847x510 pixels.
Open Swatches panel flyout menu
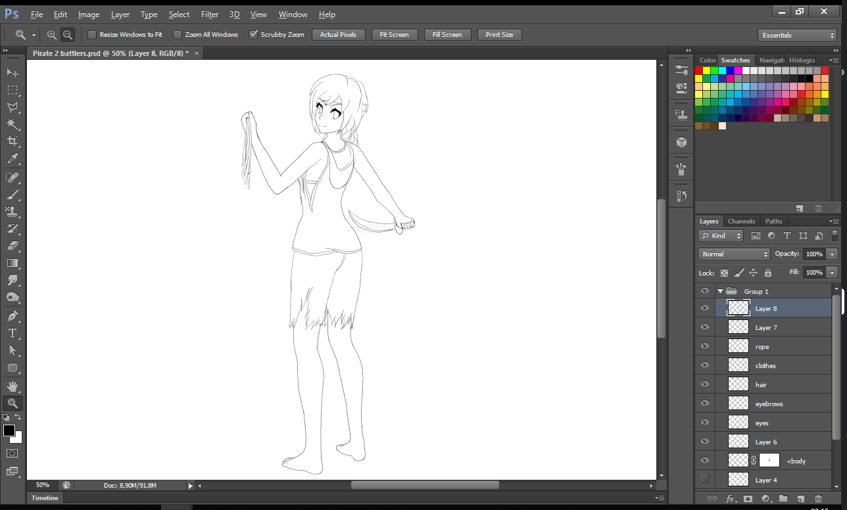834,60
